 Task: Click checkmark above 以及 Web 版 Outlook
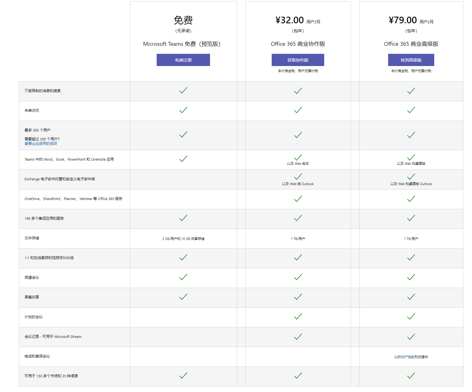pos(298,177)
